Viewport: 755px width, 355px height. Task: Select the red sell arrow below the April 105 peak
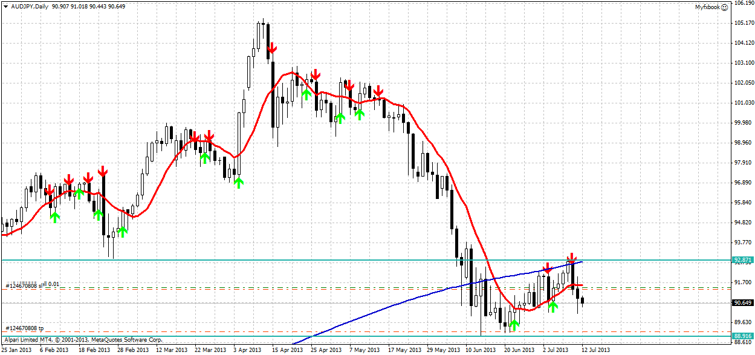pyautogui.click(x=272, y=48)
